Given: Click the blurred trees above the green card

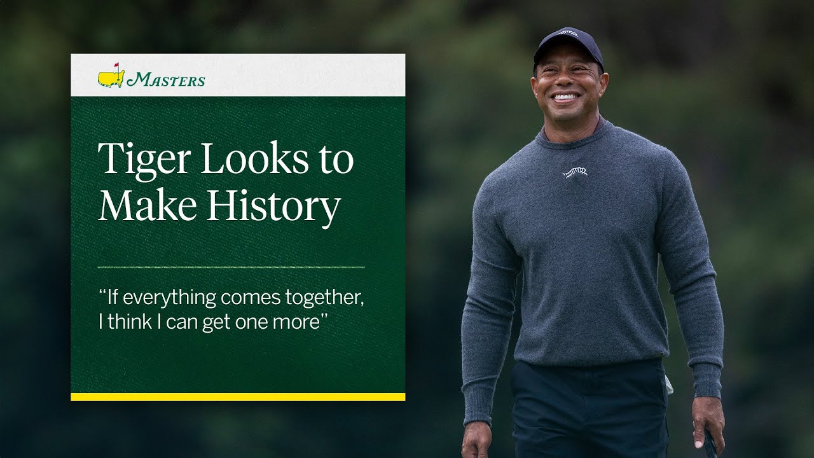Looking at the screenshot, I should 238,27.
